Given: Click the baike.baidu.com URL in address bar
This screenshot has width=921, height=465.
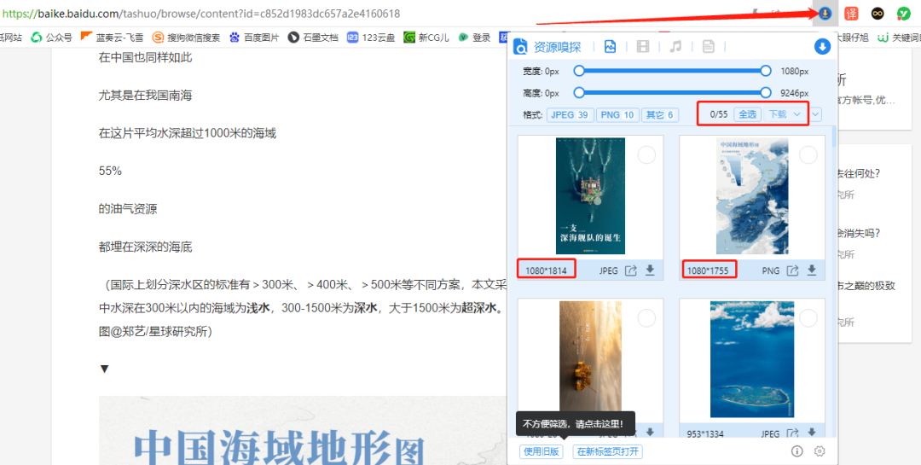Looking at the screenshot, I should click(x=200, y=14).
